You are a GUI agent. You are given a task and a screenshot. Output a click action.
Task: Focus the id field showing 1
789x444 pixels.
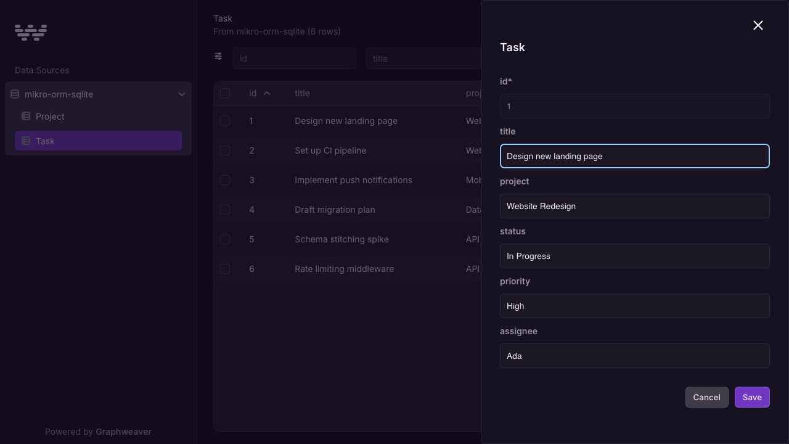click(635, 106)
